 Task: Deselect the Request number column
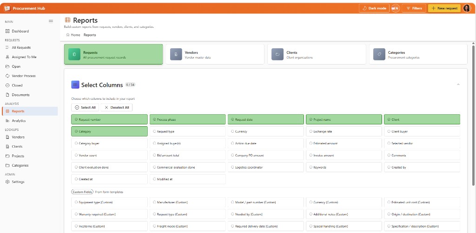coord(110,119)
